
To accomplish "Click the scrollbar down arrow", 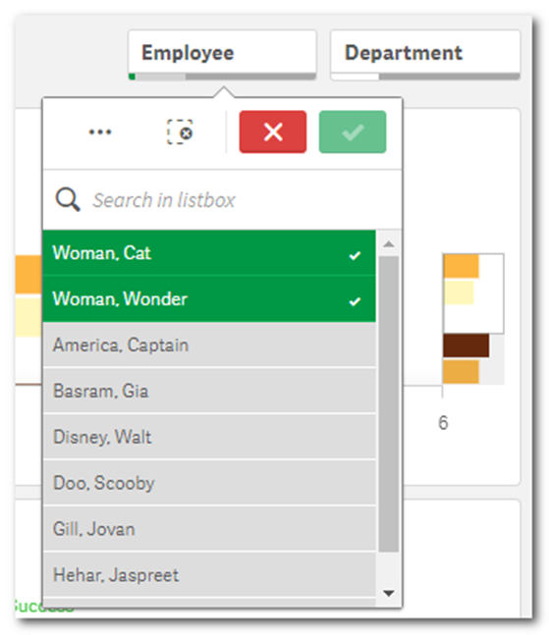I will pos(389,594).
